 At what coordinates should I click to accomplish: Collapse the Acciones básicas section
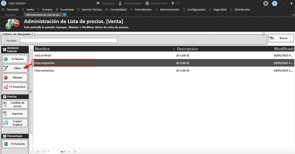4,50
